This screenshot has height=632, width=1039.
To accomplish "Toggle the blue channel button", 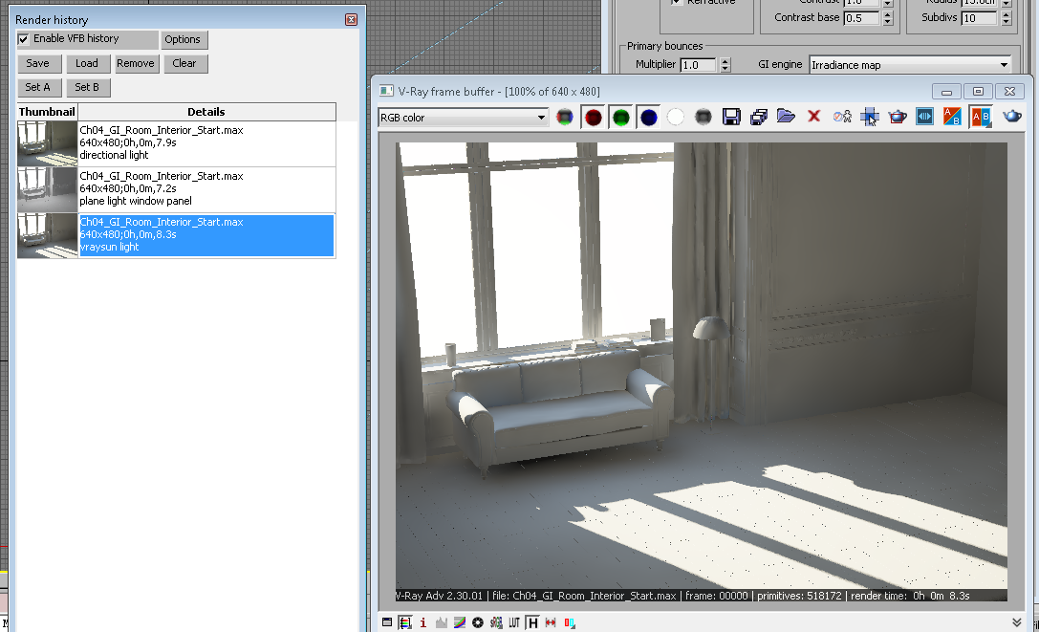I will tap(649, 118).
